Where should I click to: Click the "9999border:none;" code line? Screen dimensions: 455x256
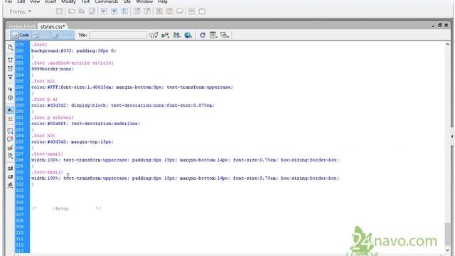click(x=53, y=69)
